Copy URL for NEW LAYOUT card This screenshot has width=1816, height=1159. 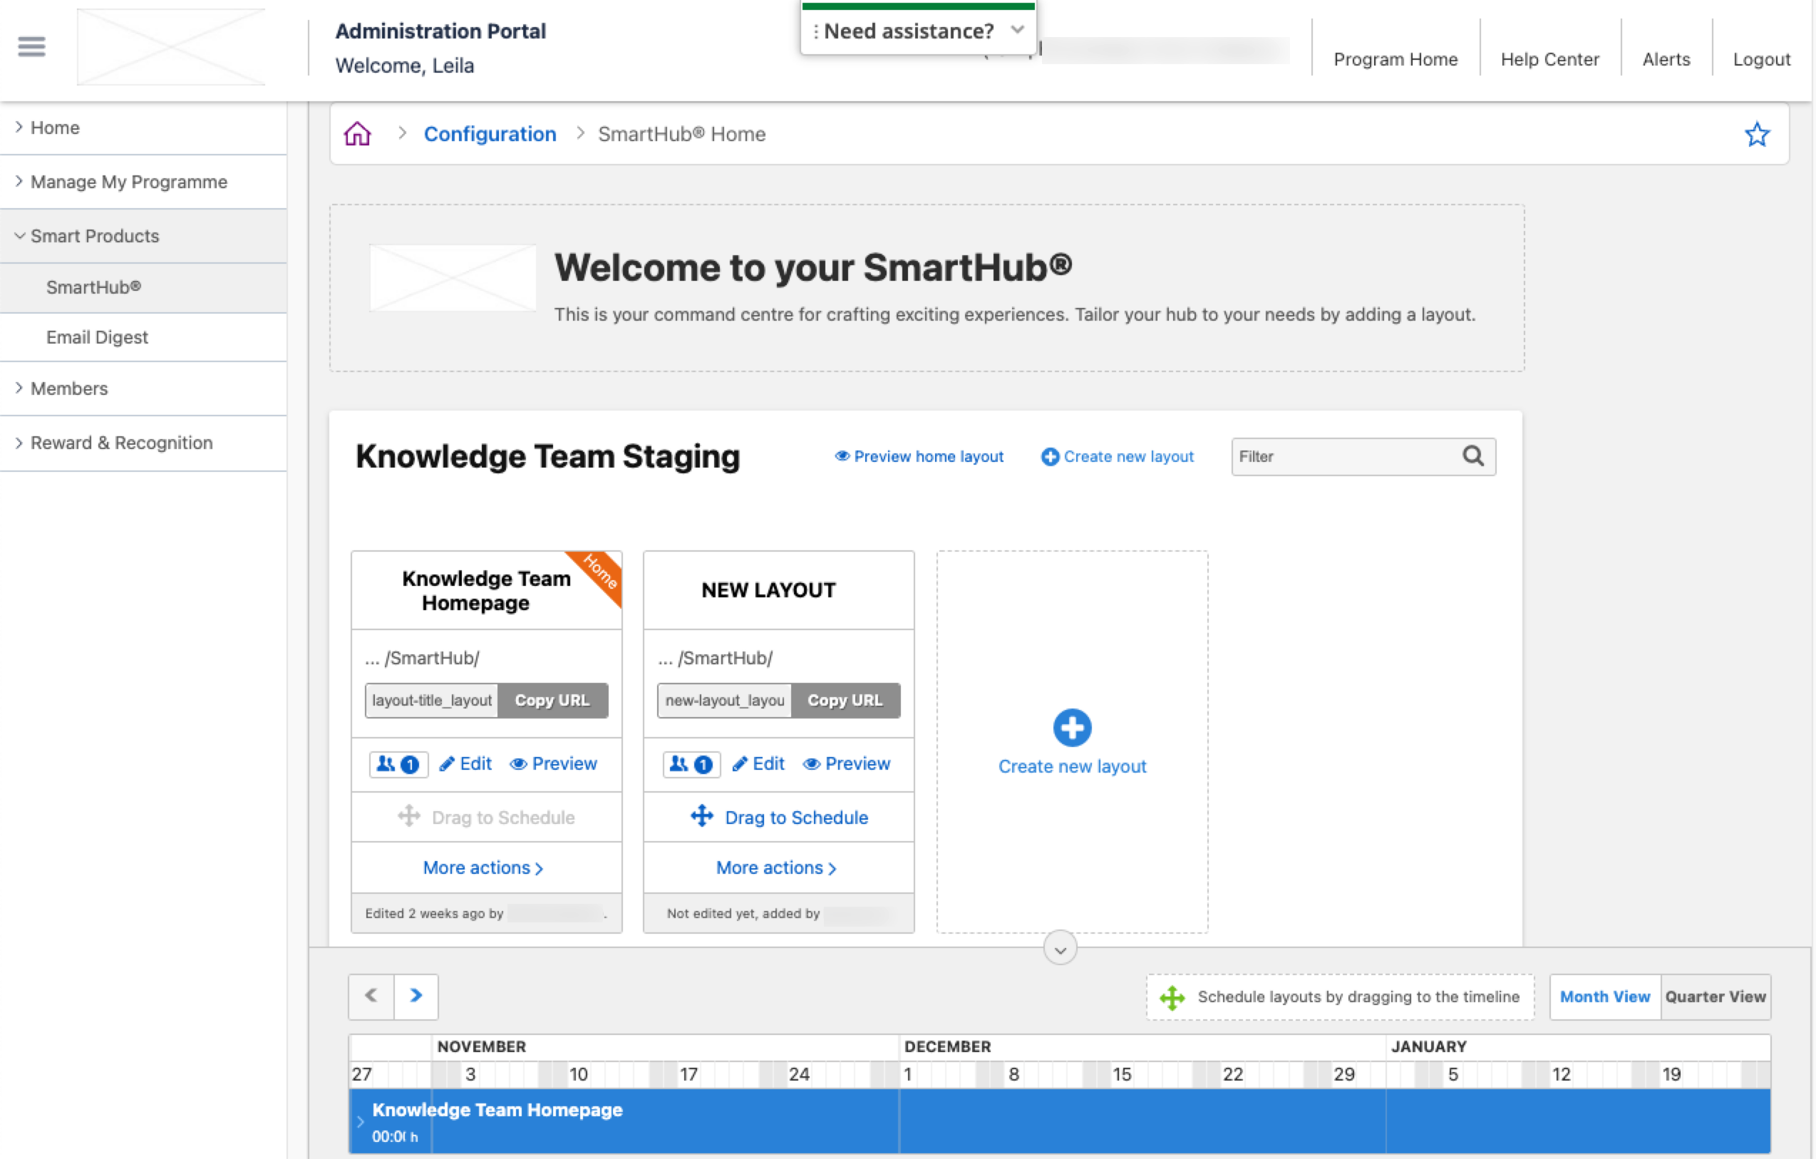tap(845, 701)
